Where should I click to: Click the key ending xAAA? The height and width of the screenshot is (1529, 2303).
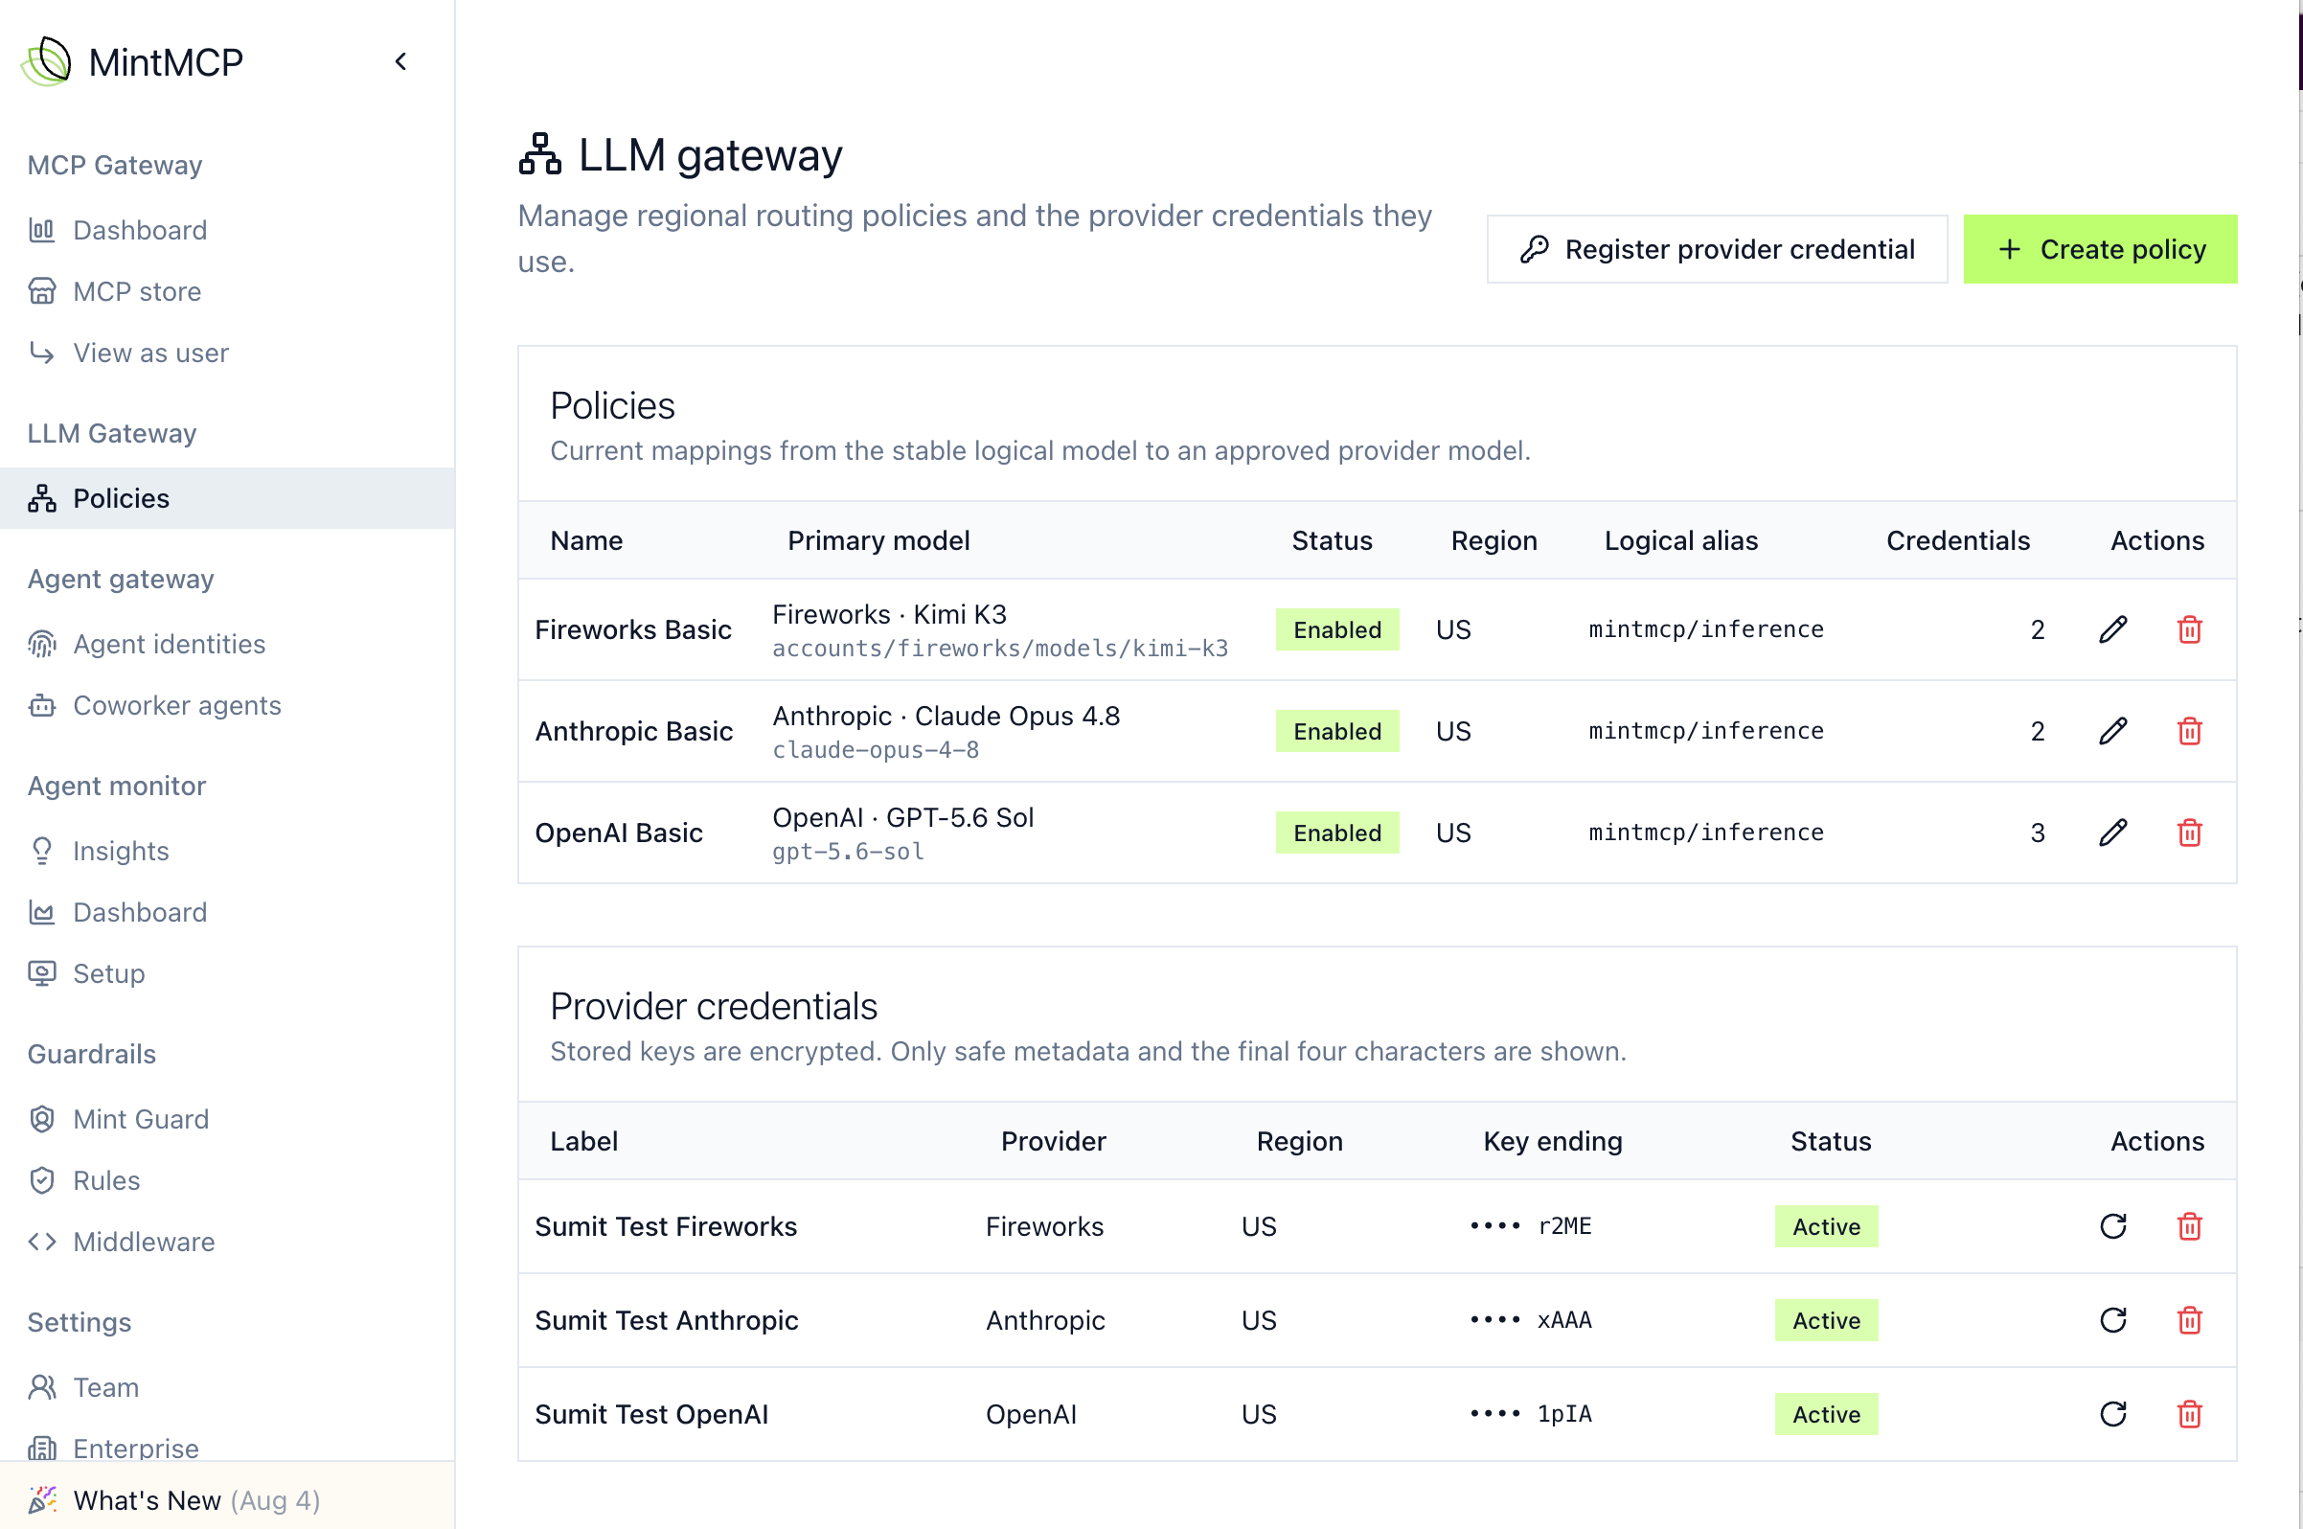point(1531,1320)
